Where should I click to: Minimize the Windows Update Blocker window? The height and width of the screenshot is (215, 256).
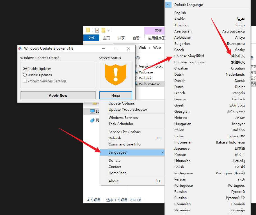coord(103,48)
